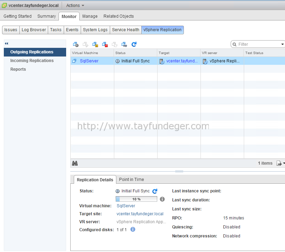Sort by VR server column header
This screenshot has height=252, width=285.
point(222,53)
